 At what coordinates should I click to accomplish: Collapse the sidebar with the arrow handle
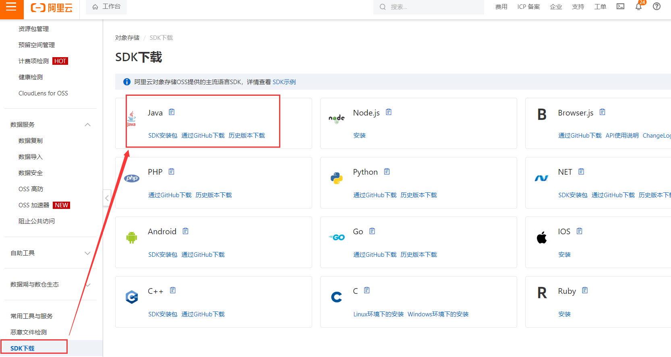pyautogui.click(x=107, y=198)
